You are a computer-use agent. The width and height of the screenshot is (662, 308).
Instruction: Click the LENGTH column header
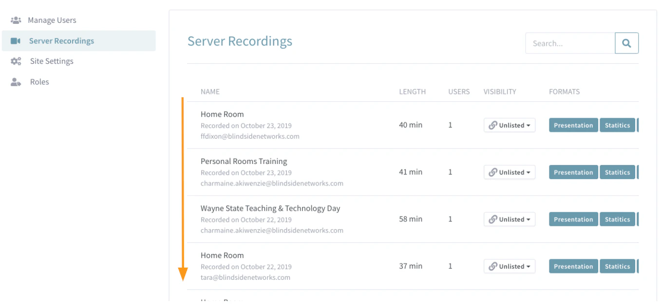pos(412,91)
